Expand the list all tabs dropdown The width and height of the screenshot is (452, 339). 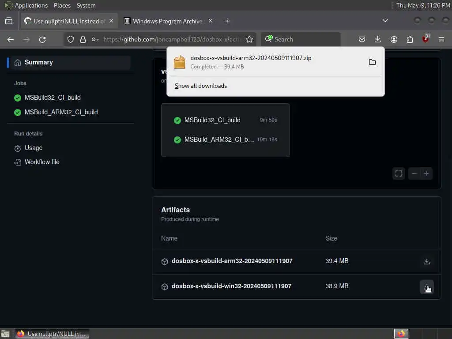(385, 21)
